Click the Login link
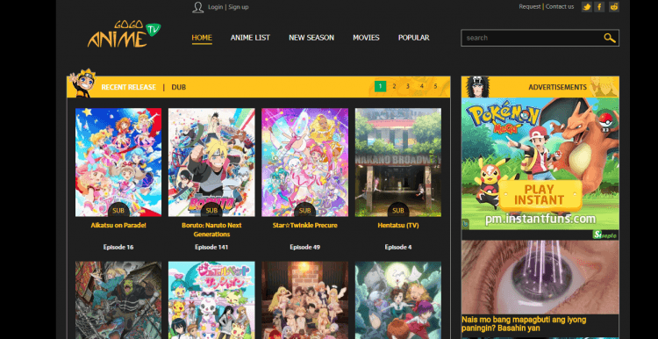 [215, 7]
